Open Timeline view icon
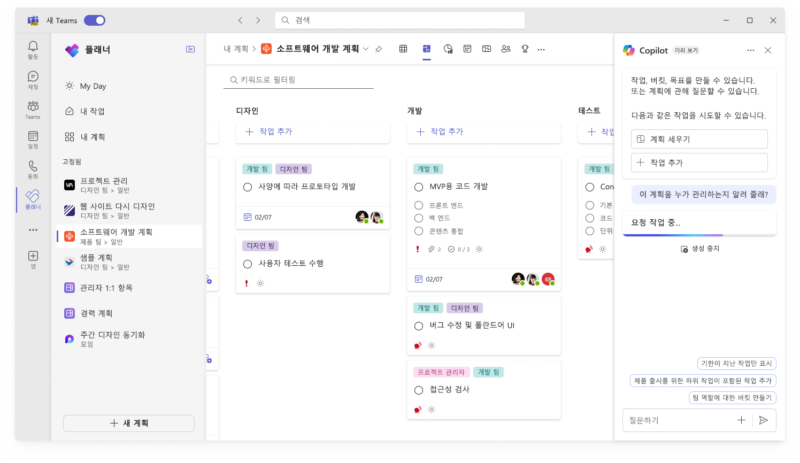Image resolution: width=800 pixels, height=463 pixels. 487,49
